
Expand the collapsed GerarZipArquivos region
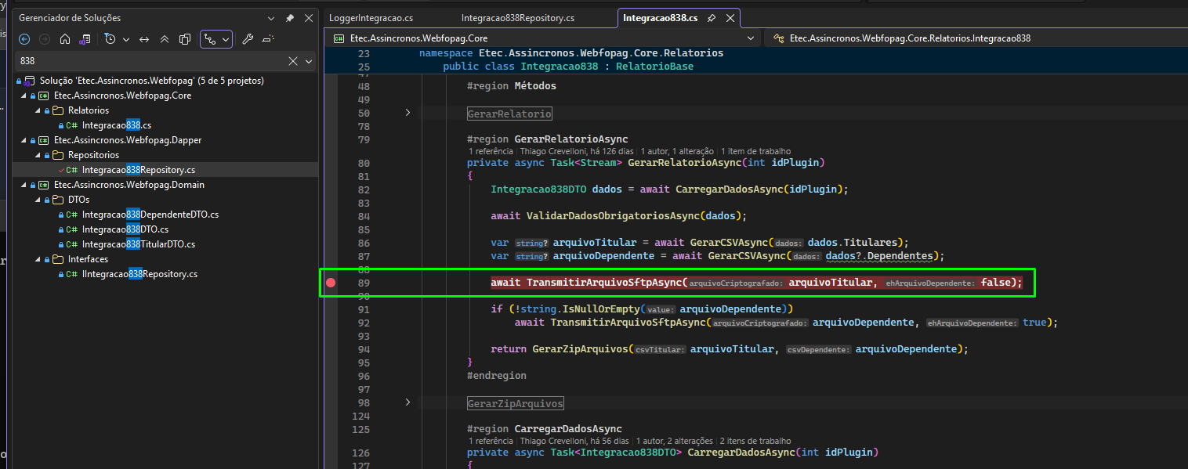(407, 402)
